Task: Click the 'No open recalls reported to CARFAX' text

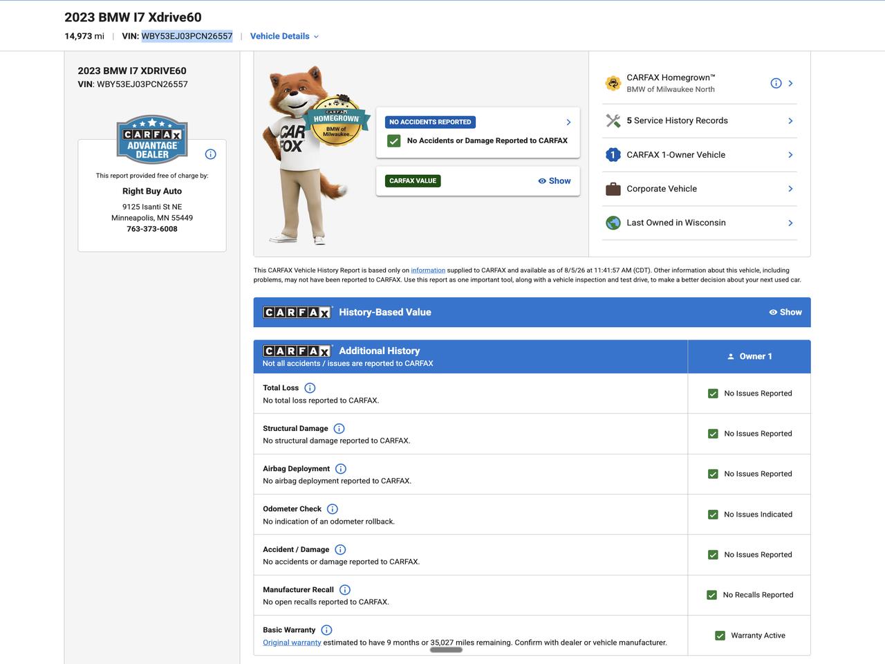Action: tap(326, 602)
